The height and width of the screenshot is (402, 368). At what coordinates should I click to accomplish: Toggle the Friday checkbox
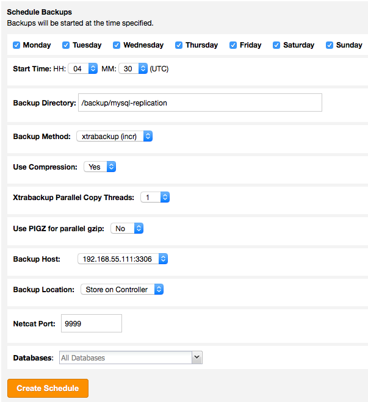pos(233,45)
